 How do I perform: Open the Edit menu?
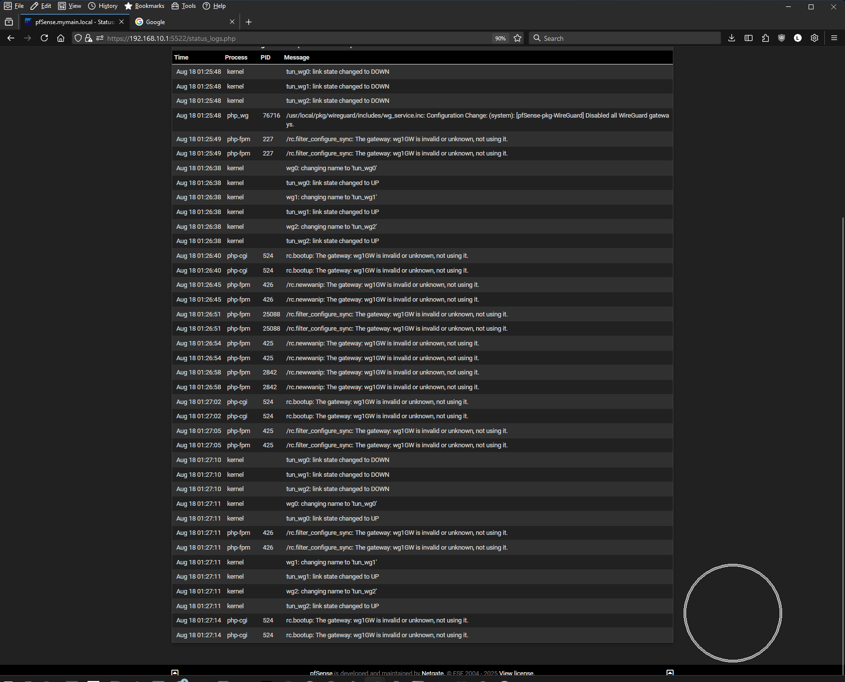click(x=41, y=6)
